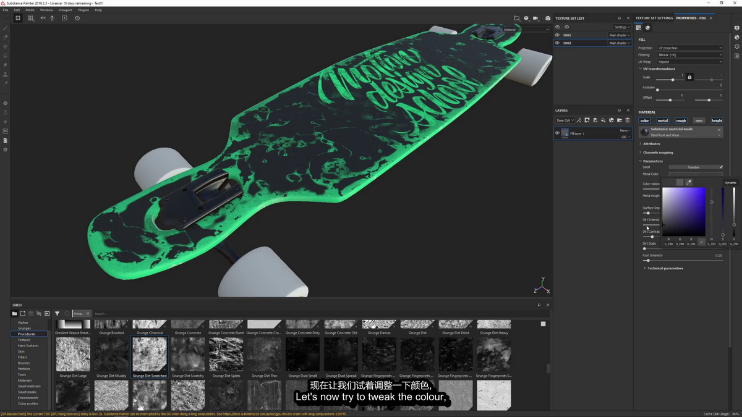Screen dimensions: 742x417
Task: Select Smart materials category in Shelf
Action: [29, 386]
